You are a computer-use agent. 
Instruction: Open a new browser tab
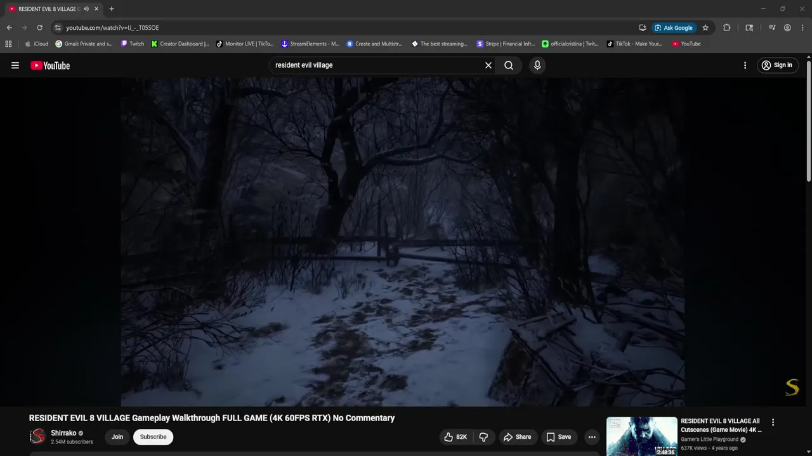tap(112, 9)
